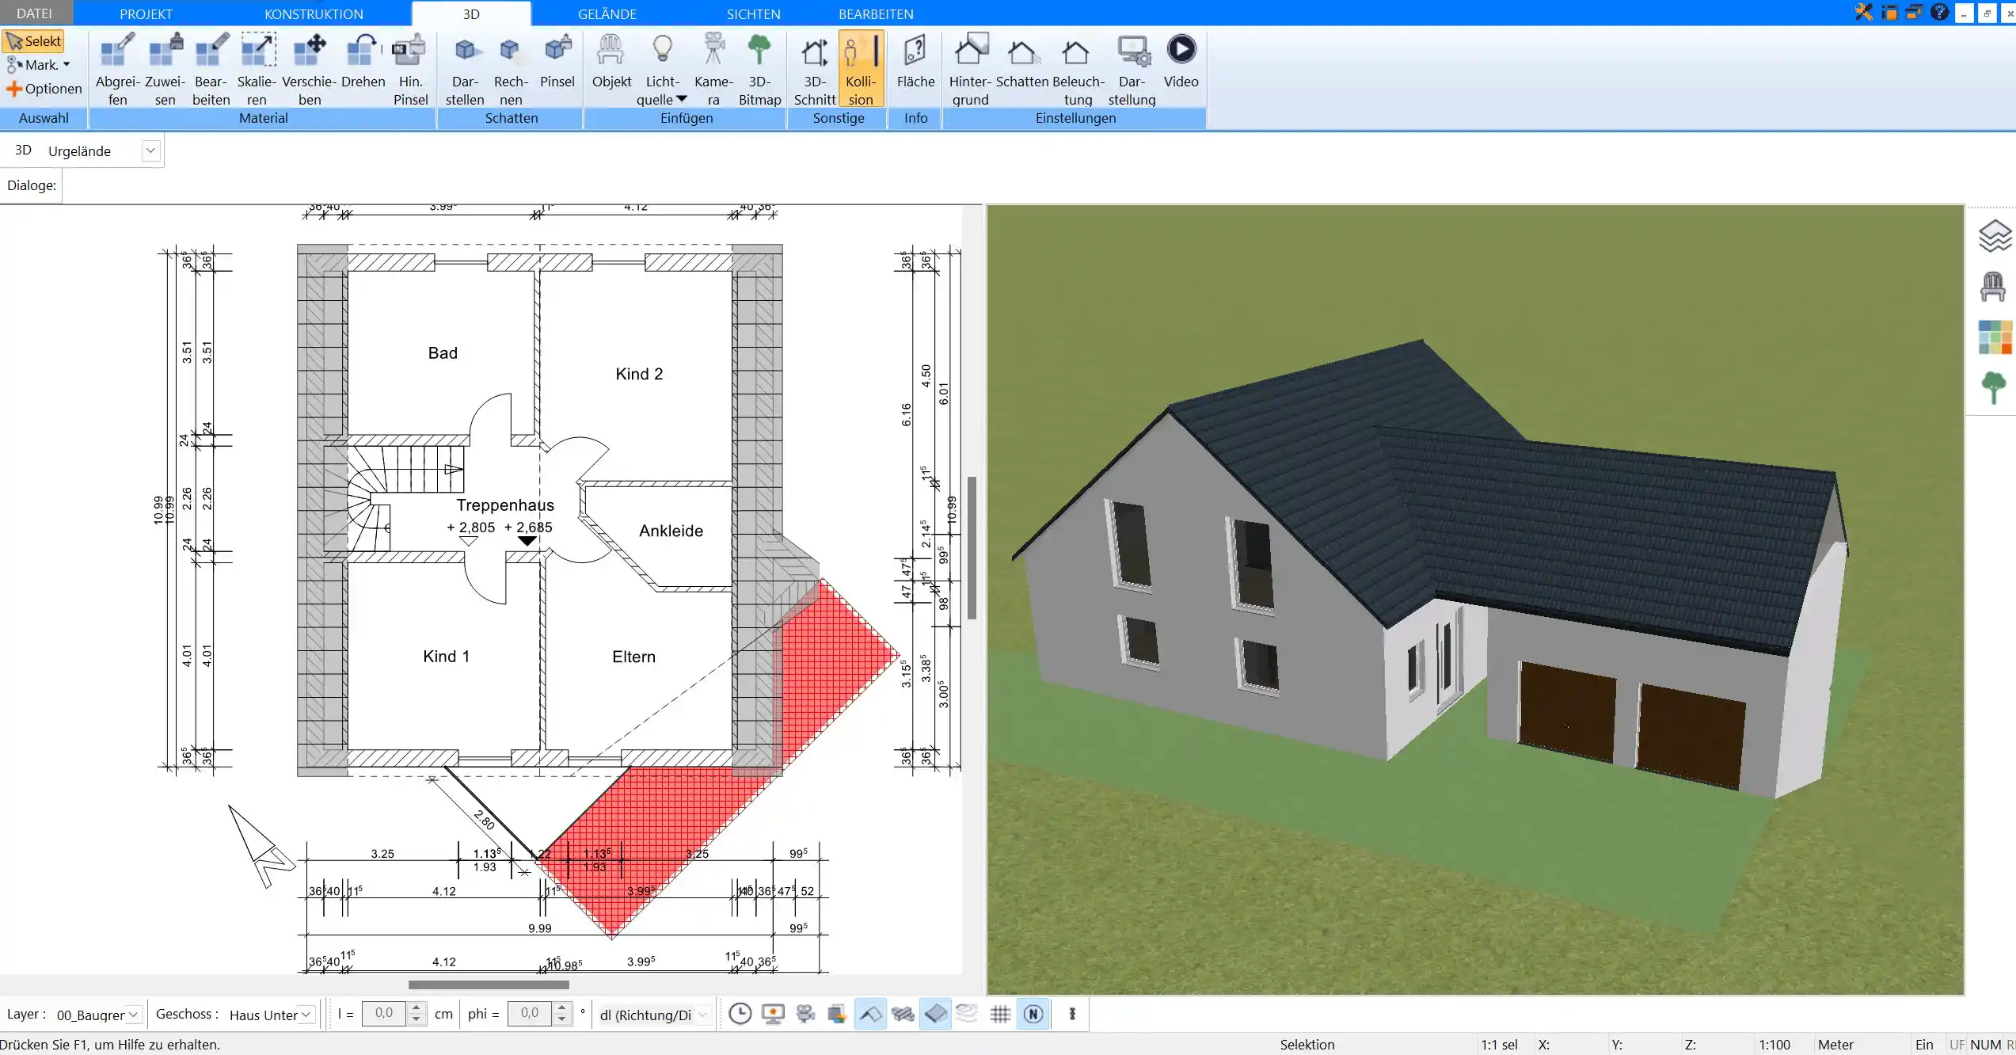Switch to the GELÄNDE tab
The height and width of the screenshot is (1055, 2016).
click(x=607, y=13)
